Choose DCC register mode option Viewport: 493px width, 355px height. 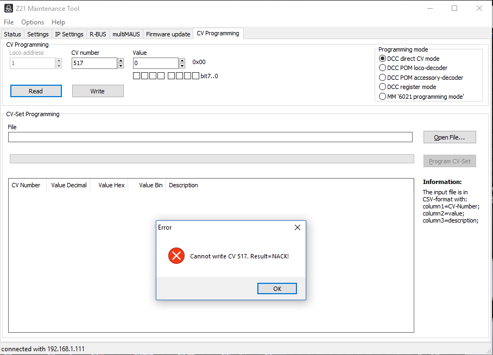coord(382,87)
